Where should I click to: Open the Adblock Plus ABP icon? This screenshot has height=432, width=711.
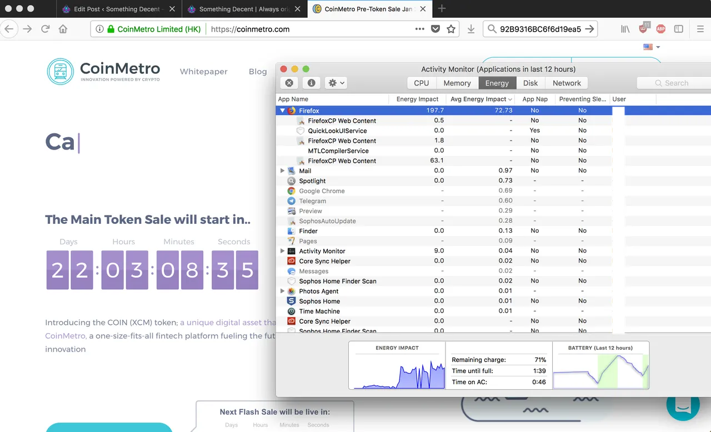661,29
